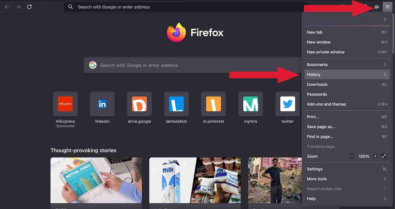This screenshot has width=395, height=209.
Task: Click inside the Search with Google field
Action: 170,65
